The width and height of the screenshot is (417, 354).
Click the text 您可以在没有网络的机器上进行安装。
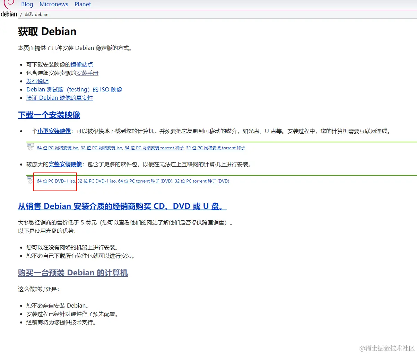pos(73,247)
